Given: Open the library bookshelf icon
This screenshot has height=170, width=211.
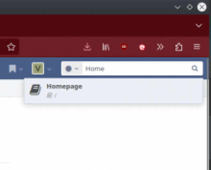Looking at the screenshot, I should point(106,47).
